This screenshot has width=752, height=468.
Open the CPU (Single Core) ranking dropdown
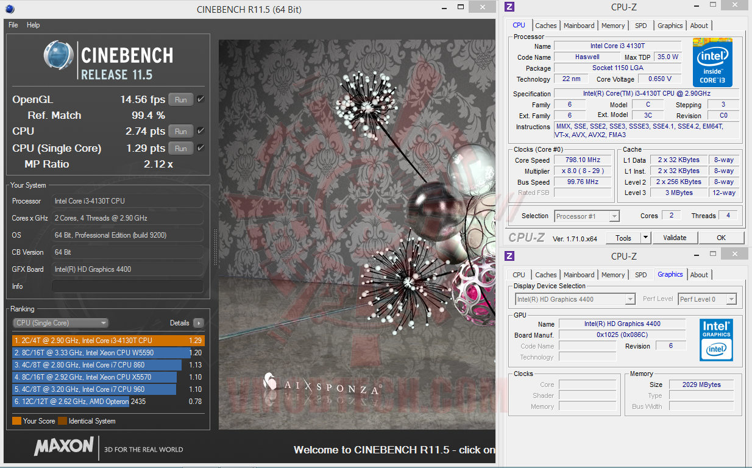[x=60, y=323]
